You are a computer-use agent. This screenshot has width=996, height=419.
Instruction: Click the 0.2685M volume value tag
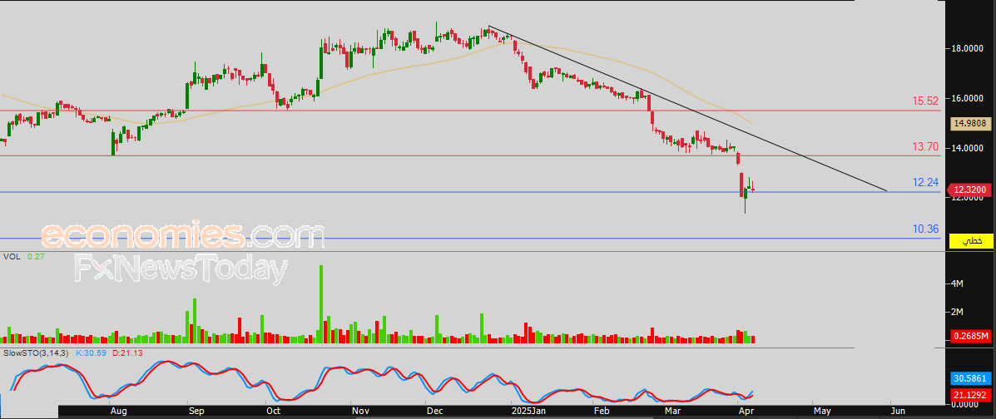click(x=970, y=336)
